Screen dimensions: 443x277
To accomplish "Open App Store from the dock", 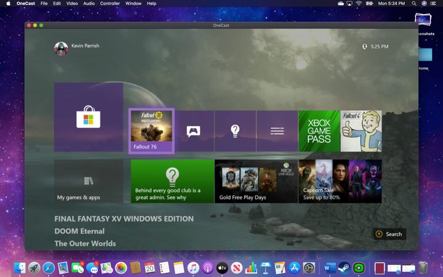I will click(294, 267).
